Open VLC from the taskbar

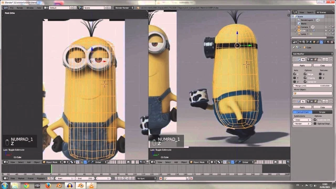91,185
